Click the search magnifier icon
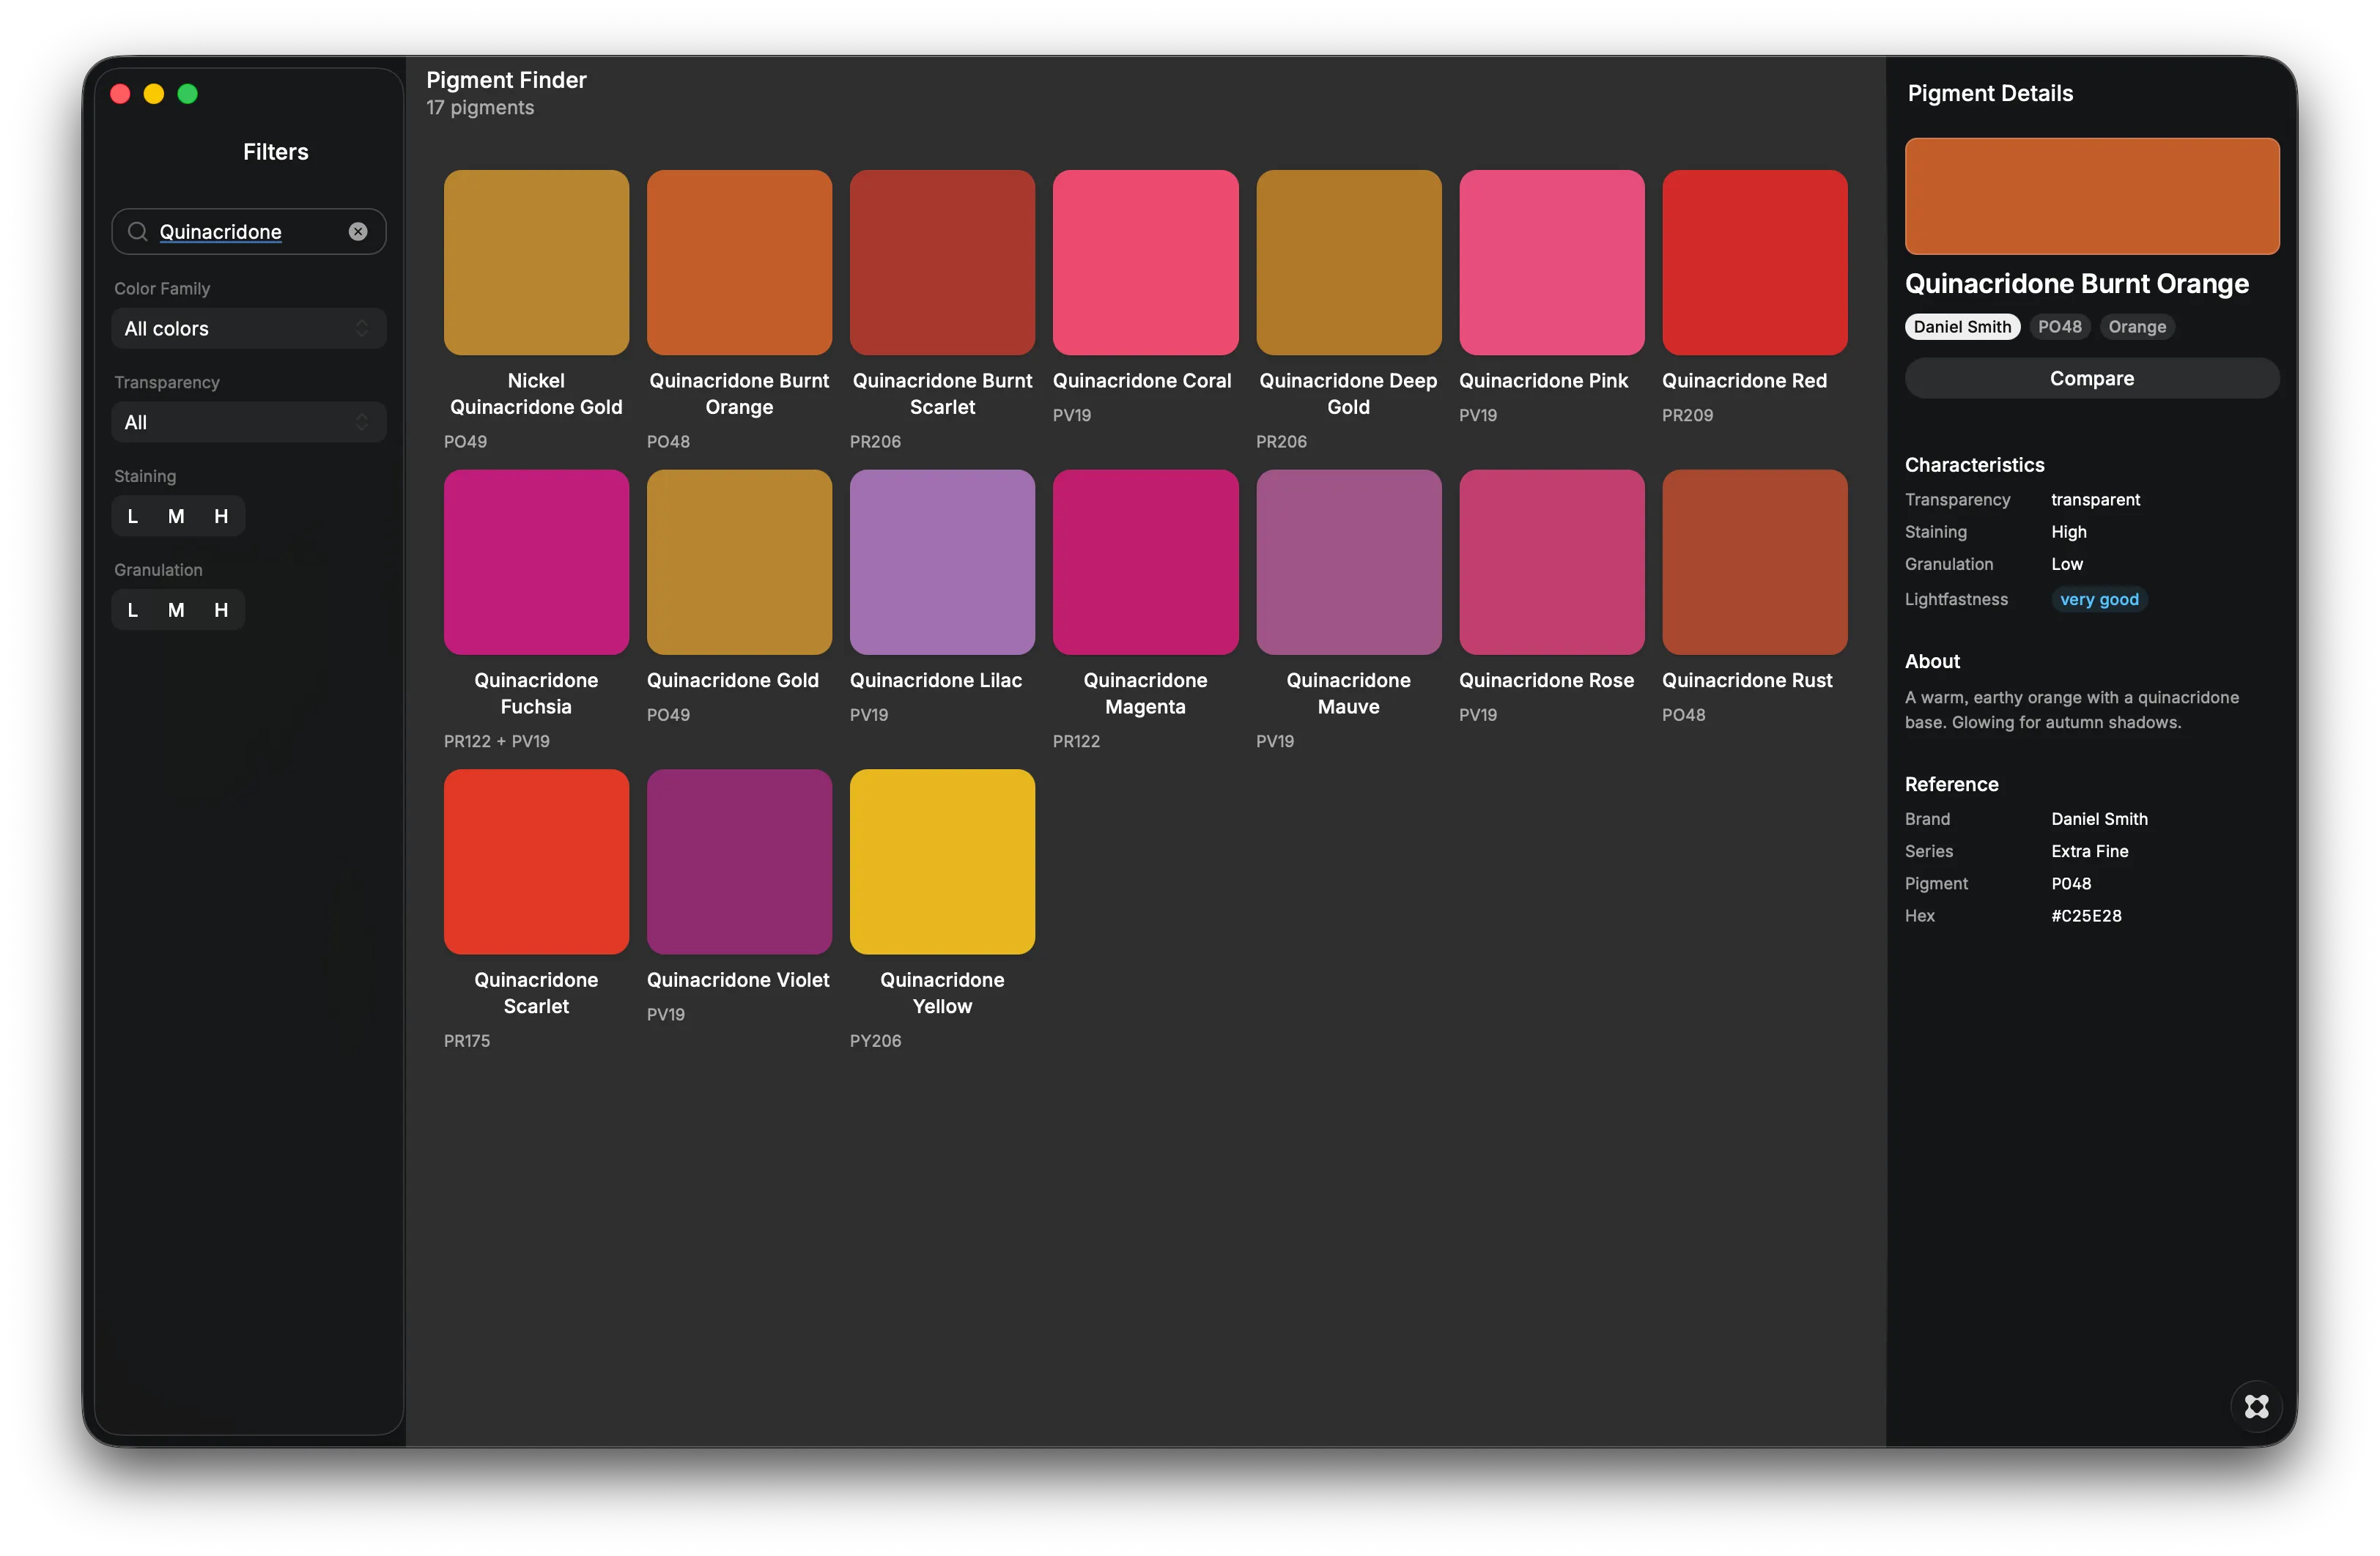The width and height of the screenshot is (2380, 1556). [x=138, y=232]
